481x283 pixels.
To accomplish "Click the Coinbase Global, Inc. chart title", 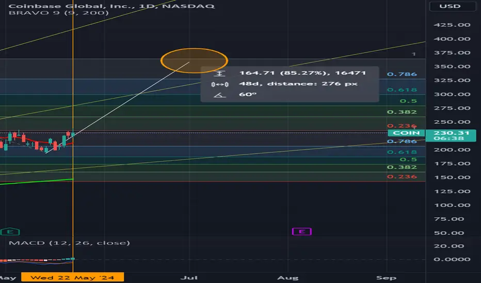I will (111, 6).
